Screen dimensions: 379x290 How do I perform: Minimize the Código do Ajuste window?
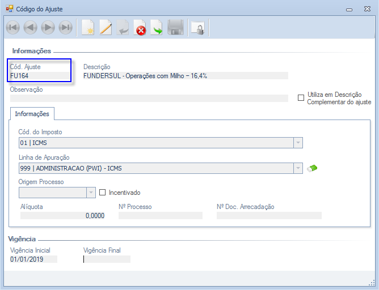click(x=349, y=10)
